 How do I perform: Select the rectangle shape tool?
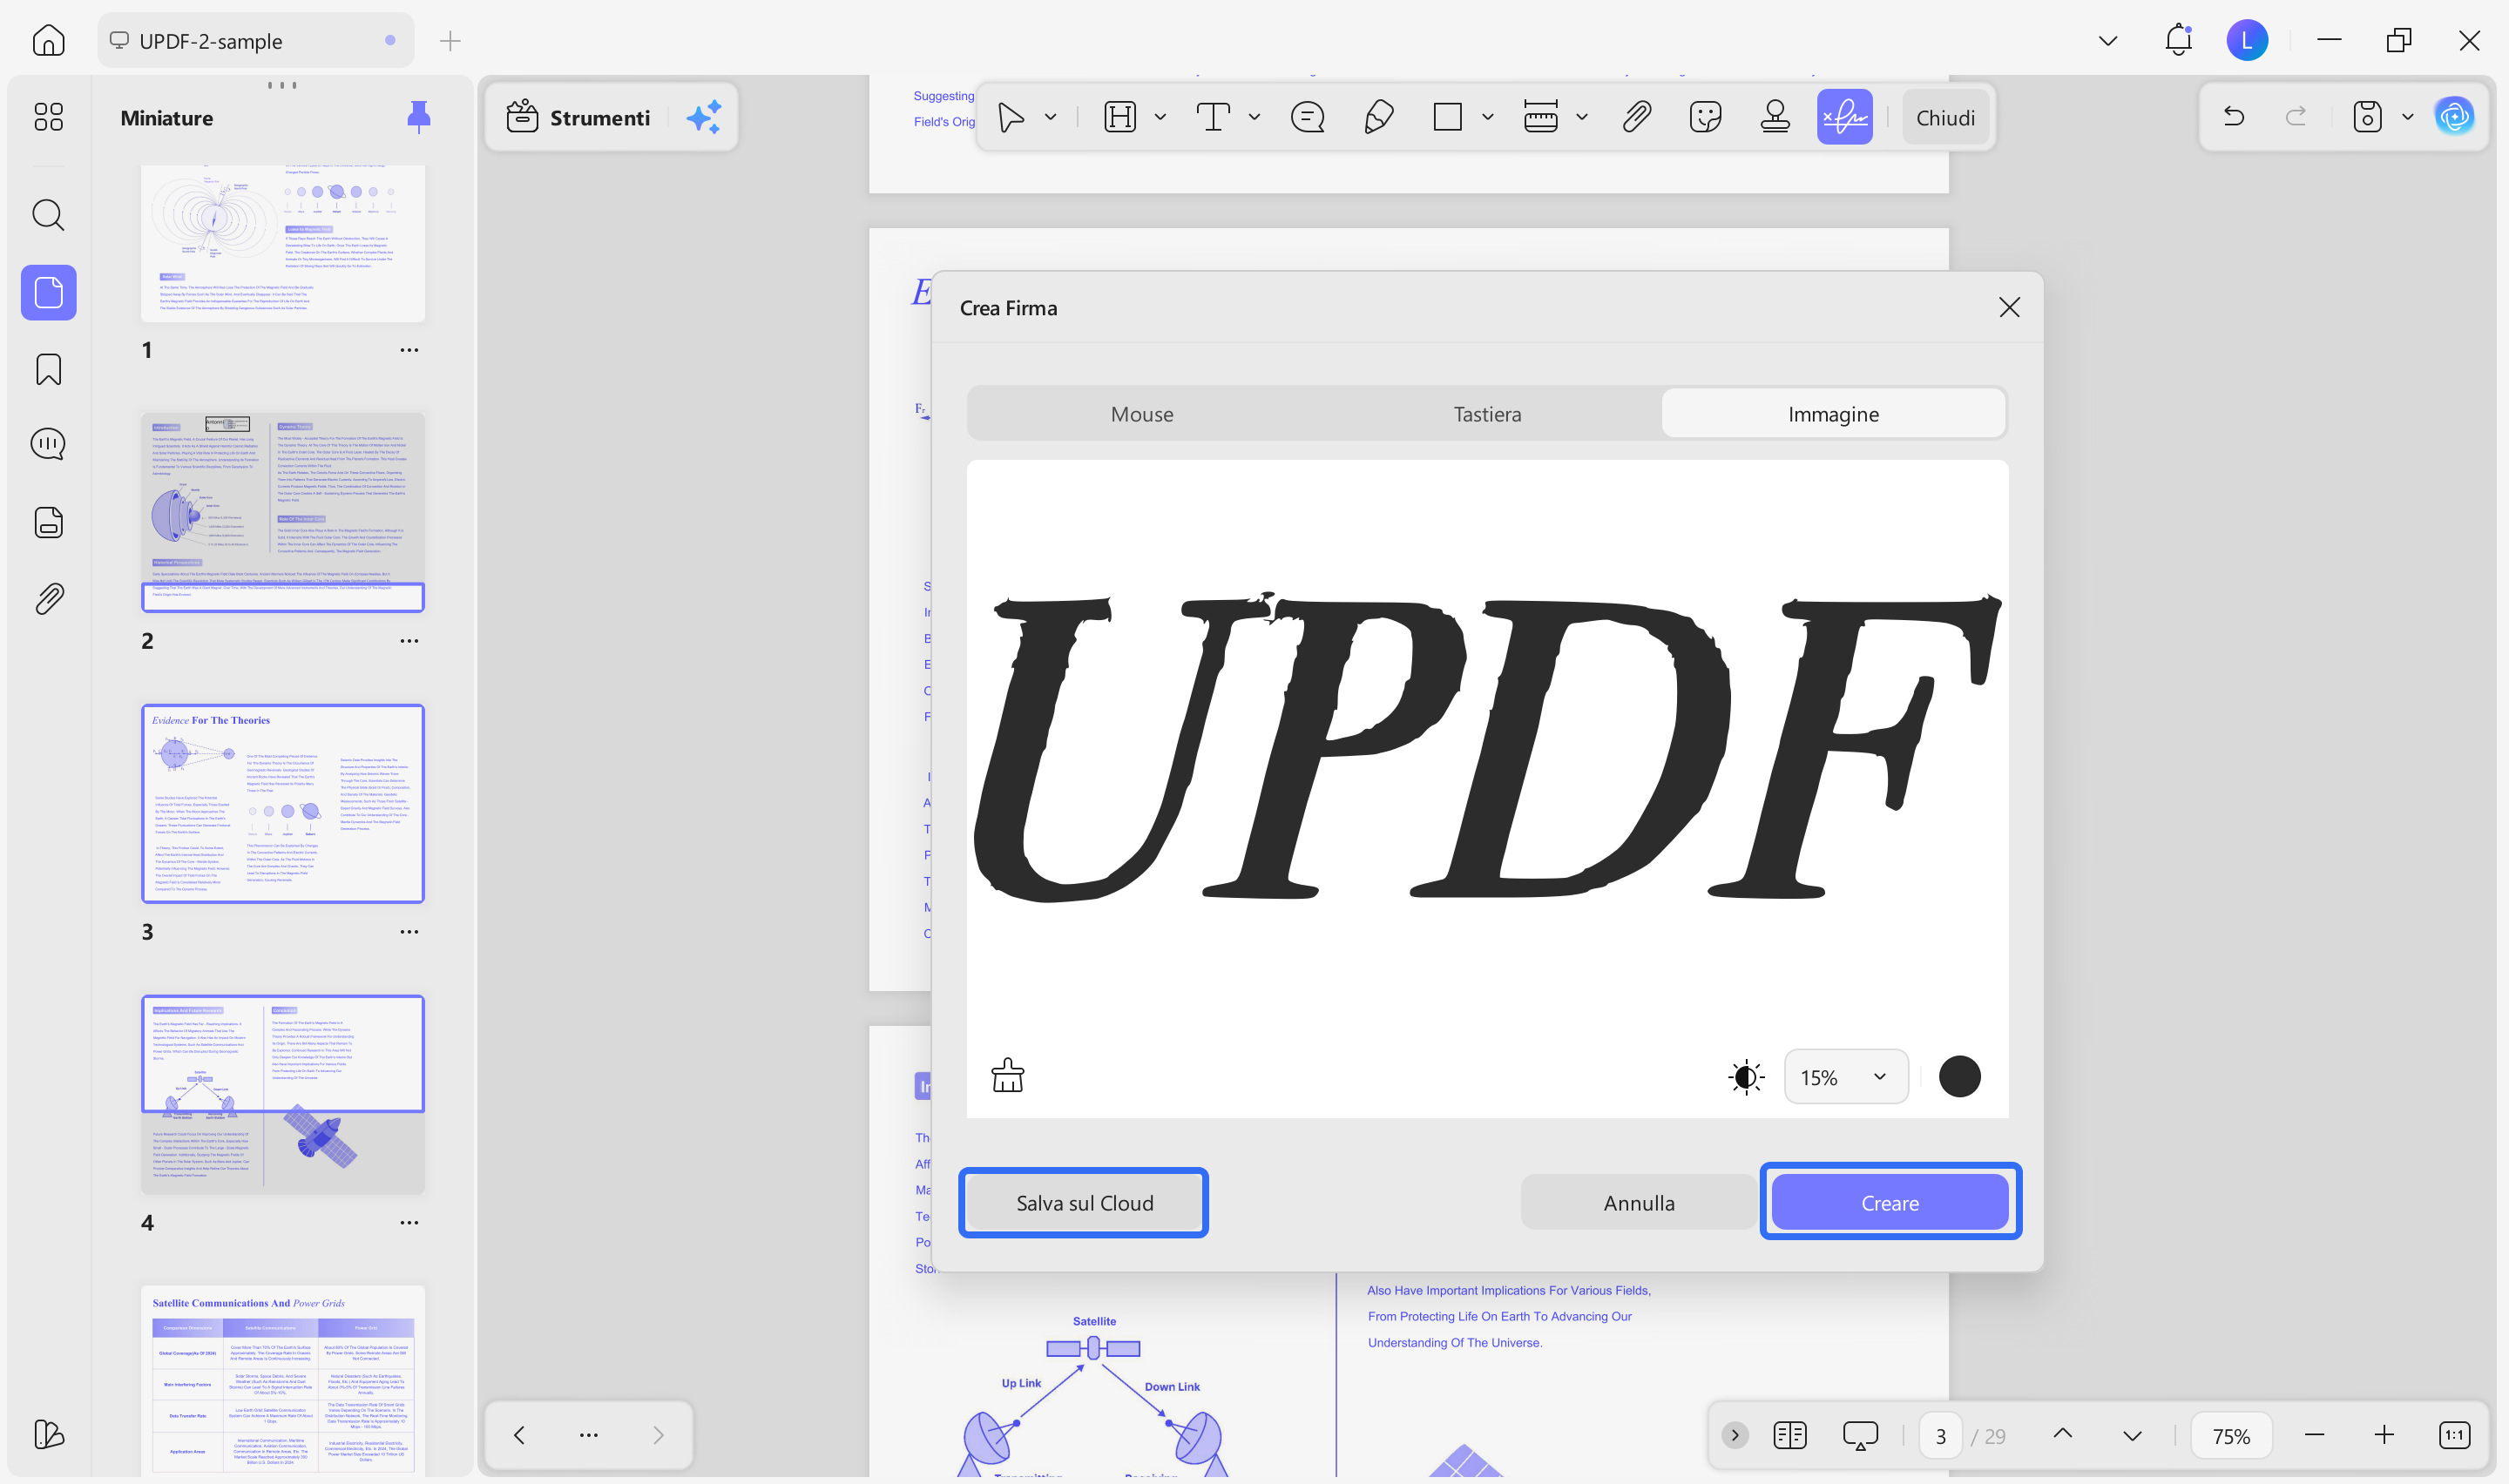tap(1447, 117)
